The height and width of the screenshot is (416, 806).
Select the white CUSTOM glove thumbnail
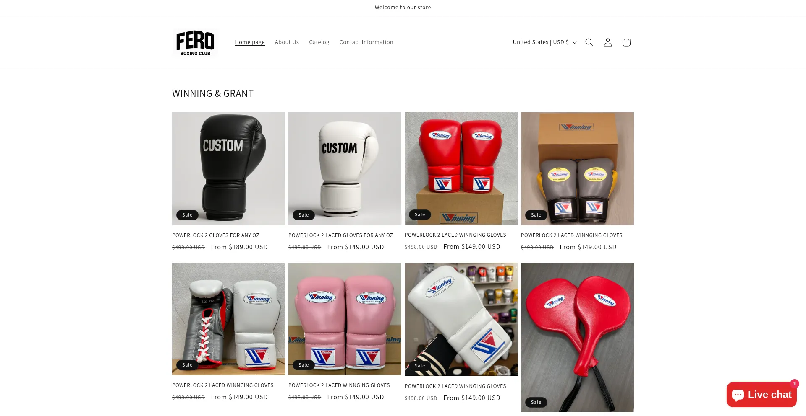tap(345, 168)
